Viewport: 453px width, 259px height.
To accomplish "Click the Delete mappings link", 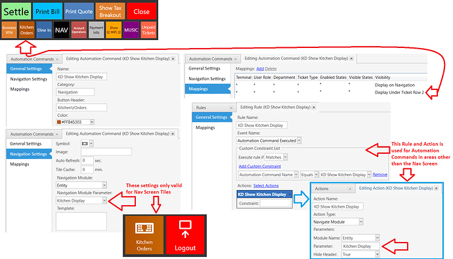I will [270, 68].
